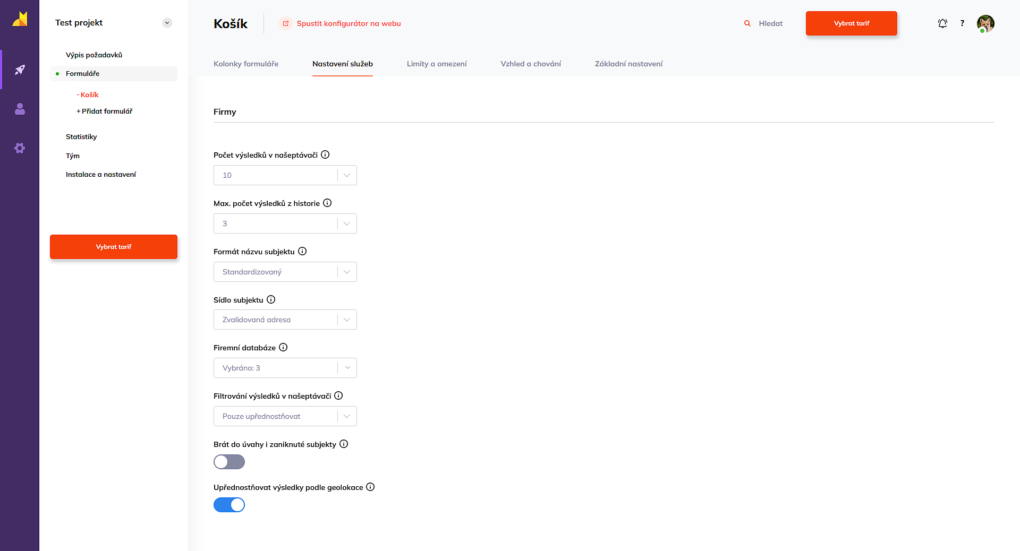Screen dimensions: 1020x551
Task: Click the user avatar picture
Action: point(985,23)
